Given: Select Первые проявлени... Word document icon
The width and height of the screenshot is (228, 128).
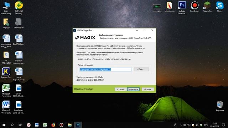Looking at the screenshot, I should (19, 58).
